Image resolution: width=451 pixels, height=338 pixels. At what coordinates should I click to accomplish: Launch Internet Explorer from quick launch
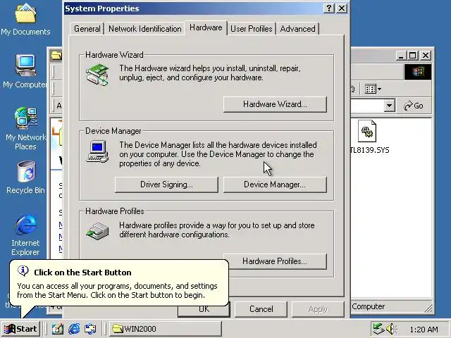pyautogui.click(x=74, y=329)
